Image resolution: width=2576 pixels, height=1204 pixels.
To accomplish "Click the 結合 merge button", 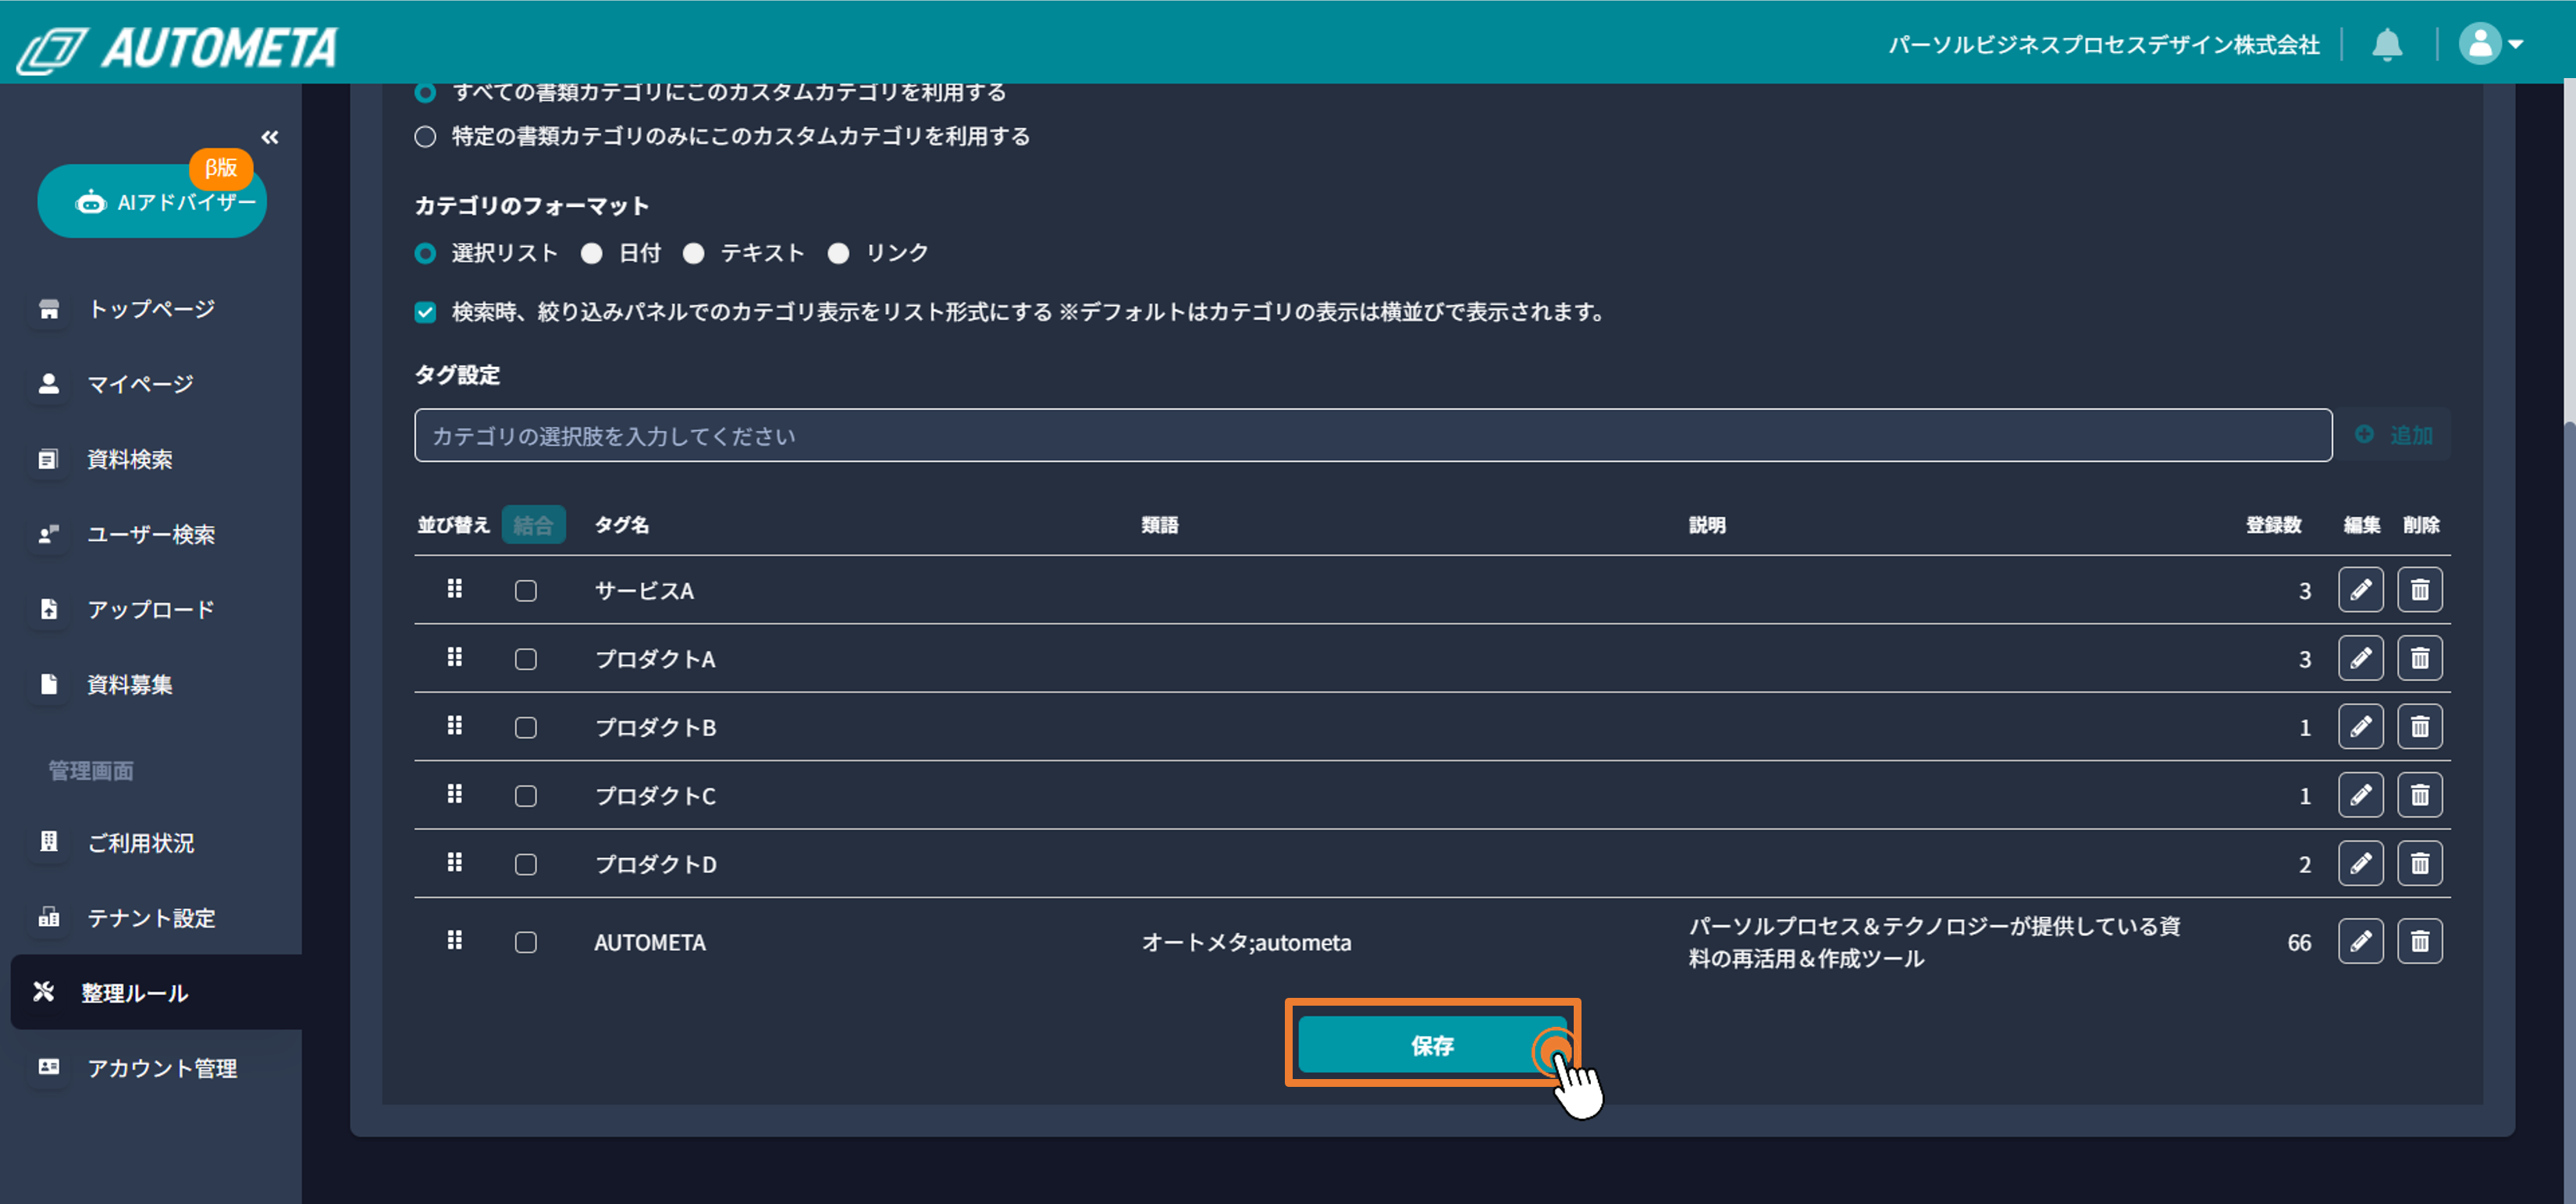I will click(533, 525).
